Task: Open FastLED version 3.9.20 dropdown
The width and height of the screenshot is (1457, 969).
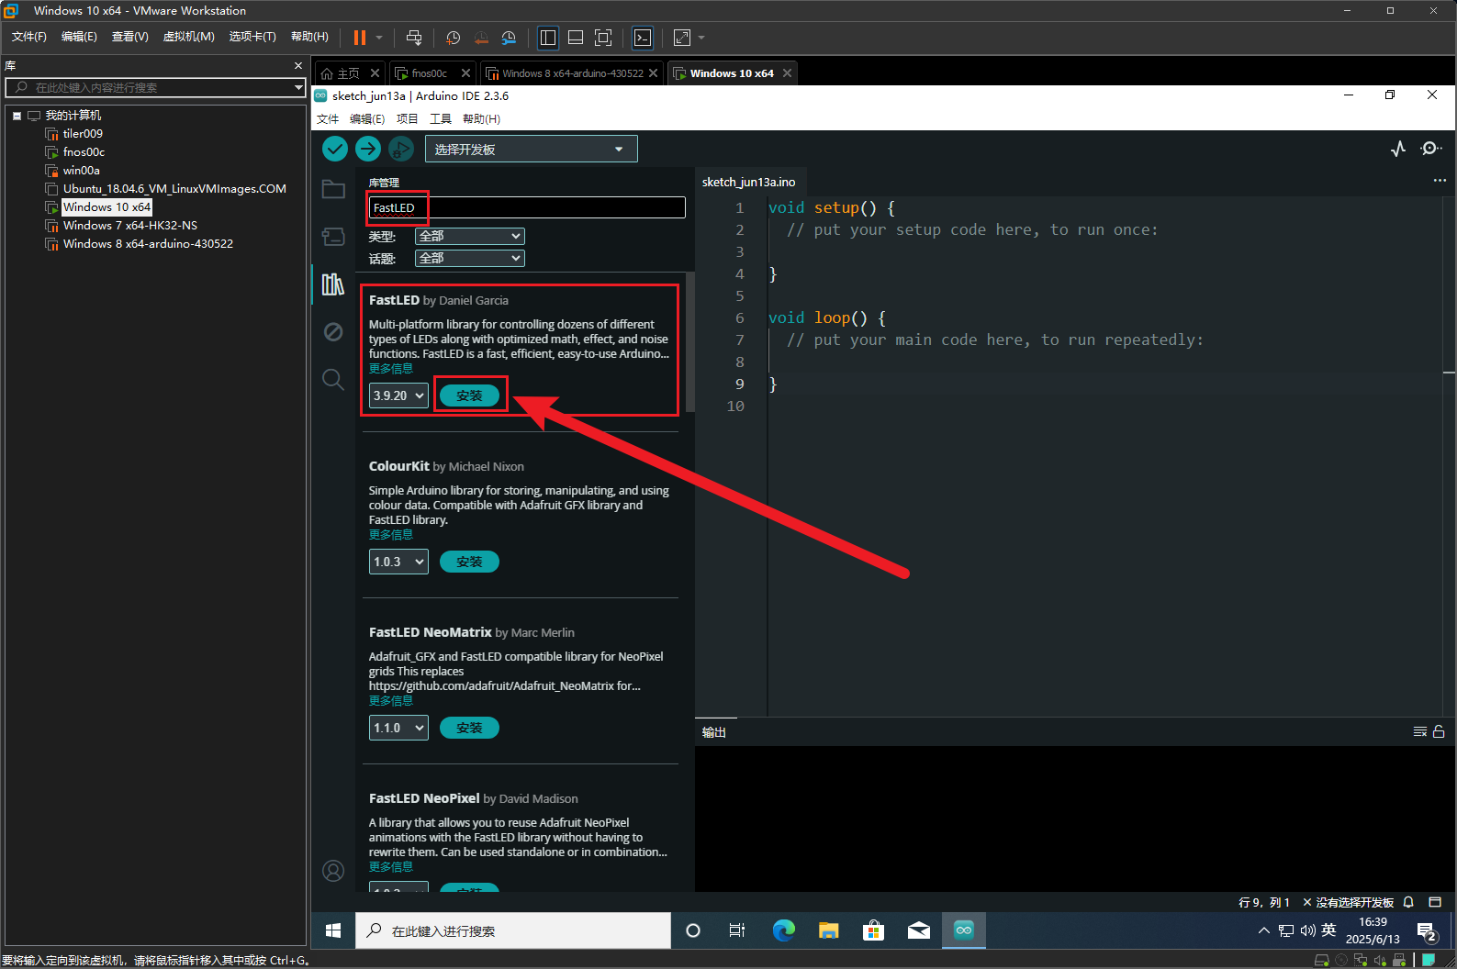Action: click(x=398, y=395)
